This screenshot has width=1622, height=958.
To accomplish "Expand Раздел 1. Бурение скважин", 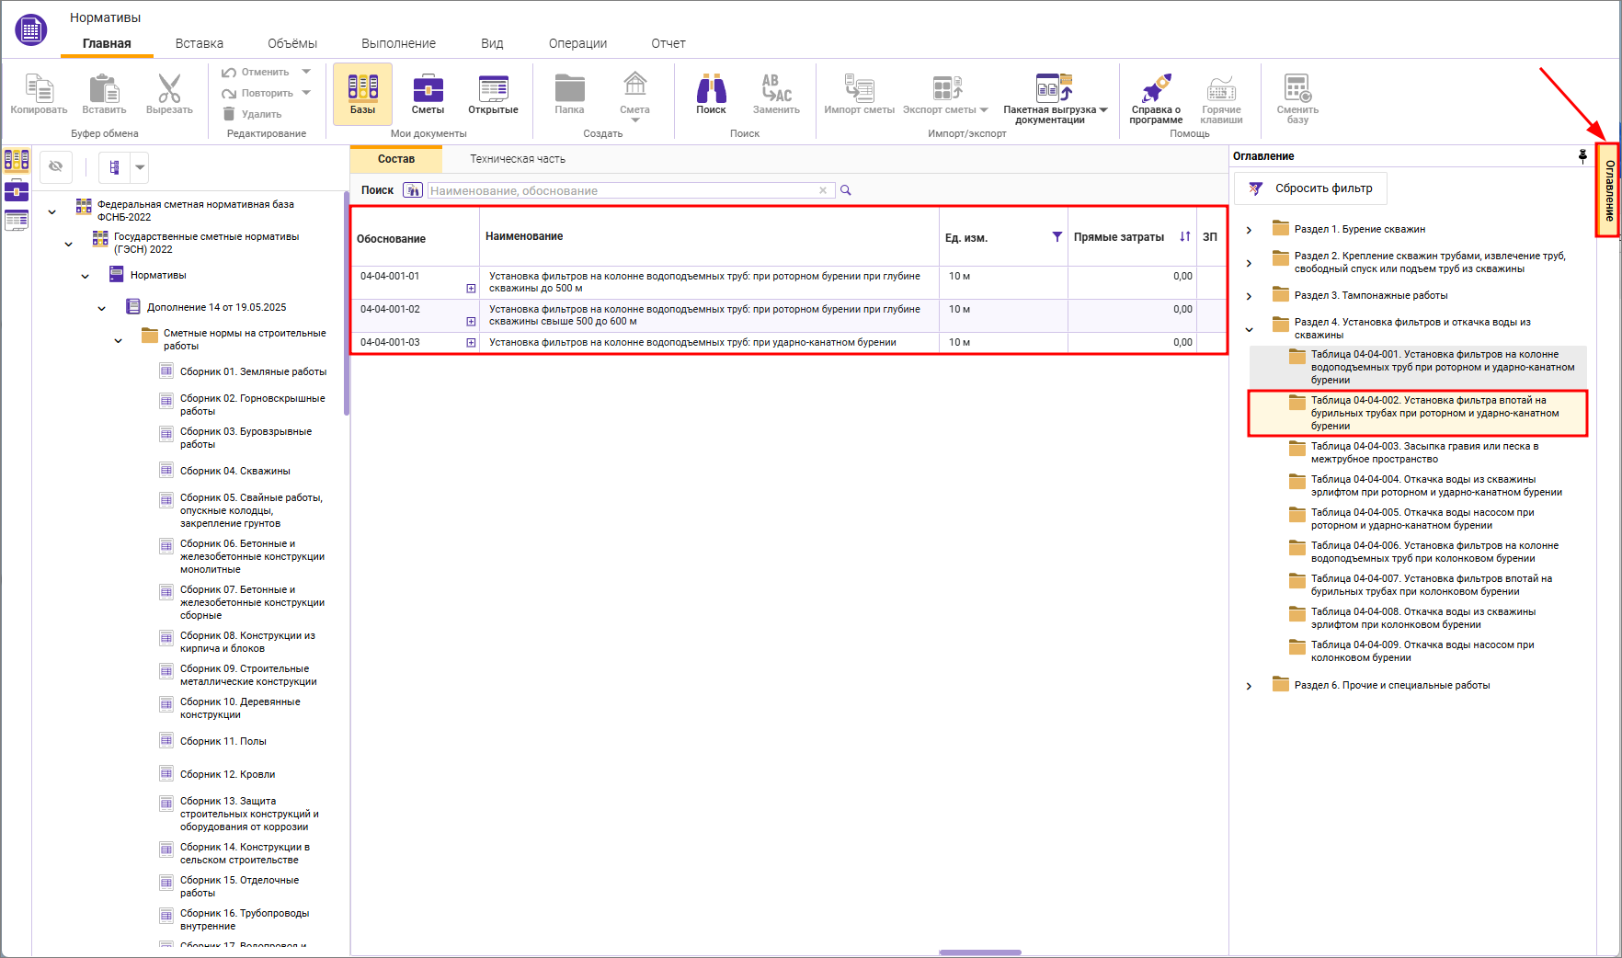I will [1249, 230].
